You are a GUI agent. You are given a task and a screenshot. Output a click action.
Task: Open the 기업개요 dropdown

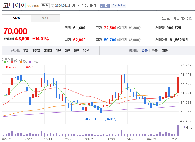coord(119,6)
